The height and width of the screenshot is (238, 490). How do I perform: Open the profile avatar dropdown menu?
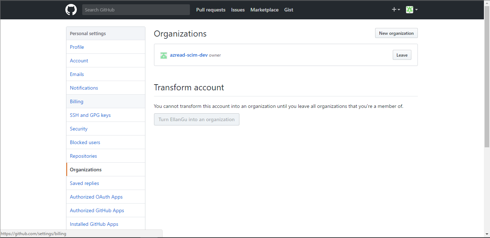click(x=415, y=10)
